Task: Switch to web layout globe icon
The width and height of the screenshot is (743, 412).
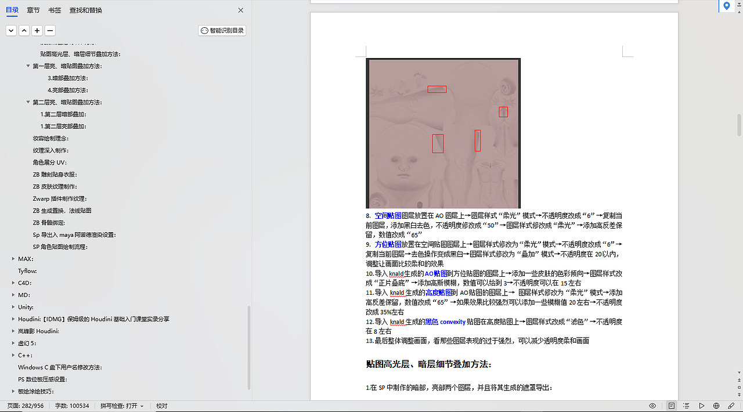Action: coord(716,406)
